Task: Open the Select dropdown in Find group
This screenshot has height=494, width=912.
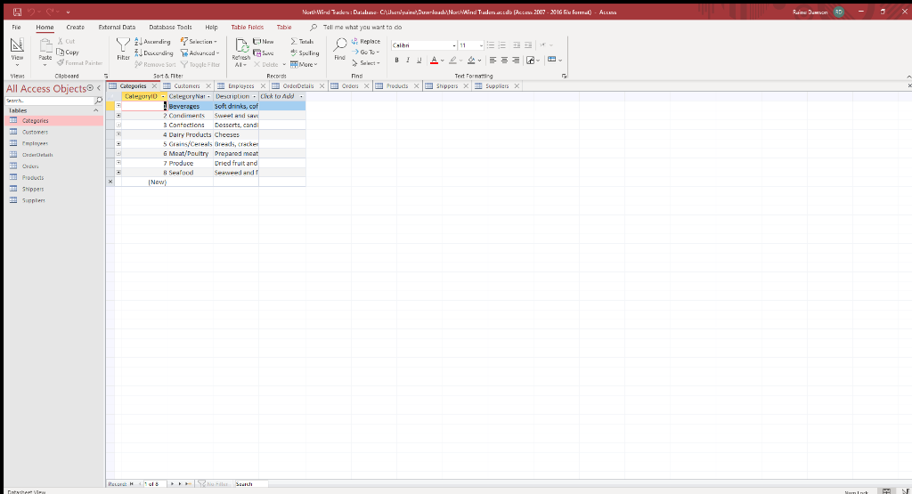Action: click(366, 63)
